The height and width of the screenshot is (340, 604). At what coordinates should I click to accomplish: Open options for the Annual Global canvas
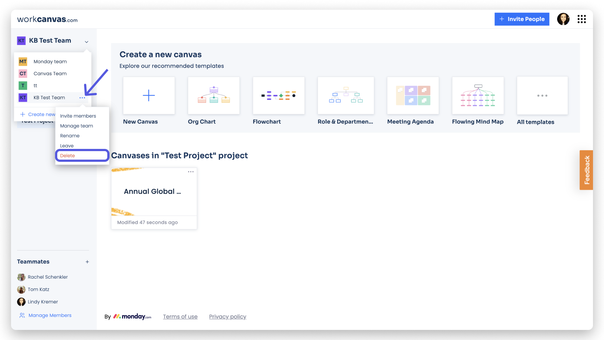click(x=191, y=172)
